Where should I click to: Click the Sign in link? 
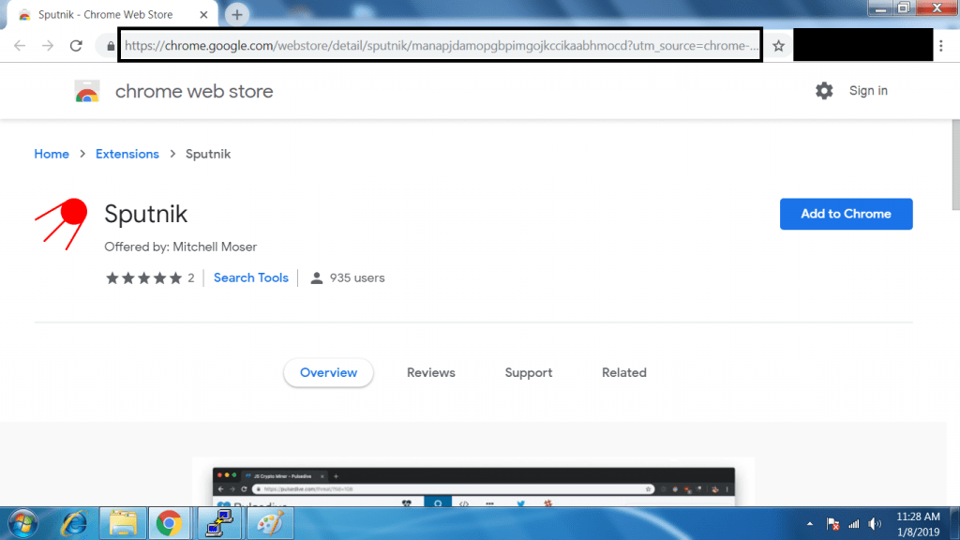[868, 91]
